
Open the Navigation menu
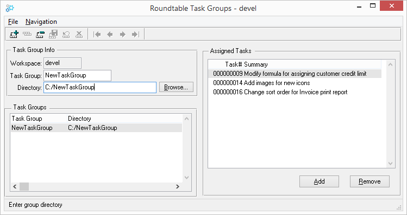pyautogui.click(x=41, y=22)
